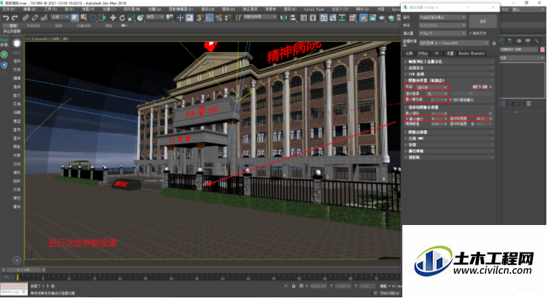The height and width of the screenshot is (298, 547).
Task: Switch to the Render Elements tab
Action: pos(471,53)
